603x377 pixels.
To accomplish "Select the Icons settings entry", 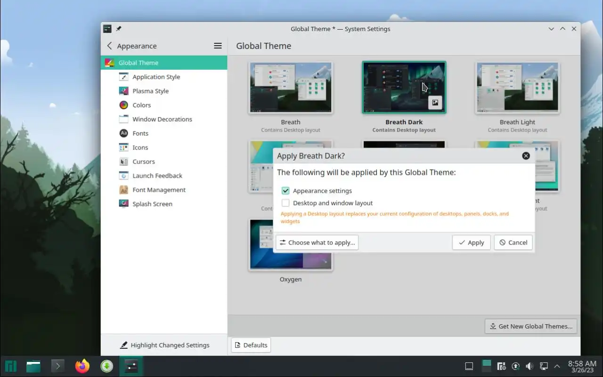I will point(164,148).
